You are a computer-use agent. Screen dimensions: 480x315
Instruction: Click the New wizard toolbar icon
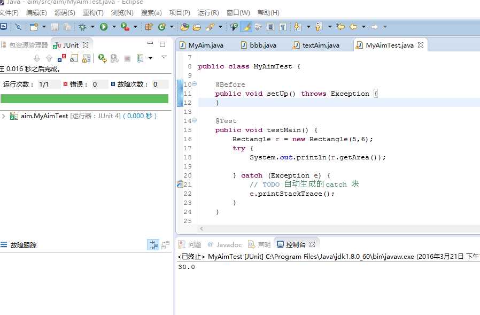(x=34, y=27)
